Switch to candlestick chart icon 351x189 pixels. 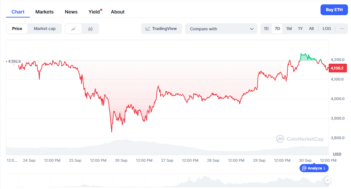coord(90,29)
